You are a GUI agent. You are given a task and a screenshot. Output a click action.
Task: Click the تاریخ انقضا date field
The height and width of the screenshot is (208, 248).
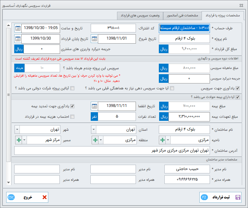point(117,106)
